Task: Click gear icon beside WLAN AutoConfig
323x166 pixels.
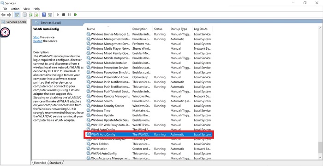Action: tap(89, 134)
